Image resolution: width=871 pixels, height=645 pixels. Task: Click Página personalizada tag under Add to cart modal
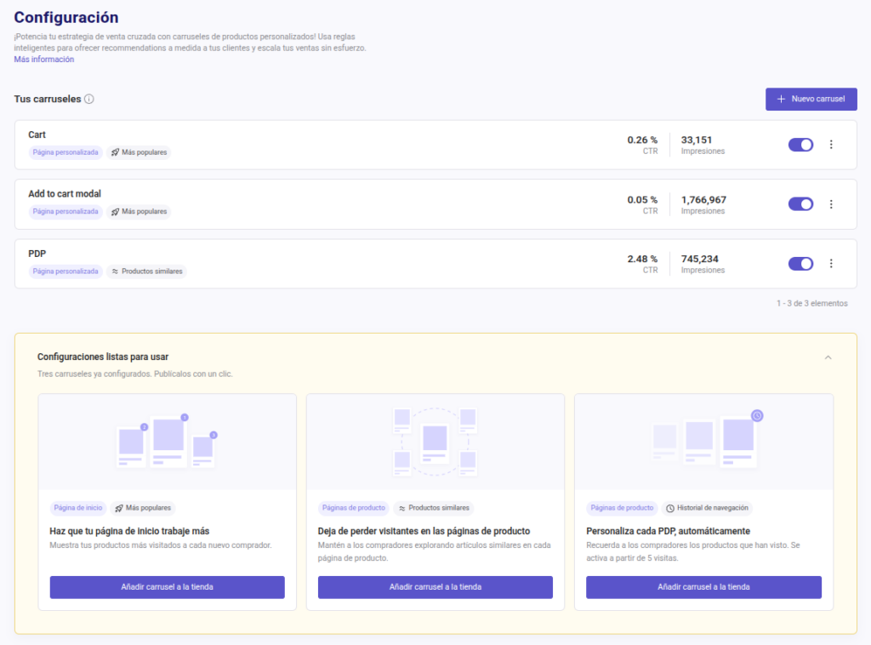coord(65,212)
